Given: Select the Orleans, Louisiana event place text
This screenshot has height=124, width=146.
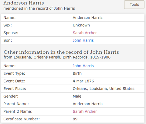Looking at the screenshot, I should (104, 89).
